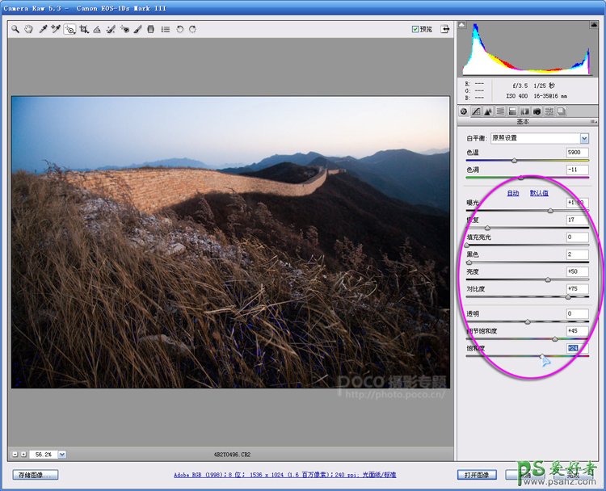Screen dimensions: 606x491
Task: Select the Zoom tool in toolbar
Action: coord(15,29)
